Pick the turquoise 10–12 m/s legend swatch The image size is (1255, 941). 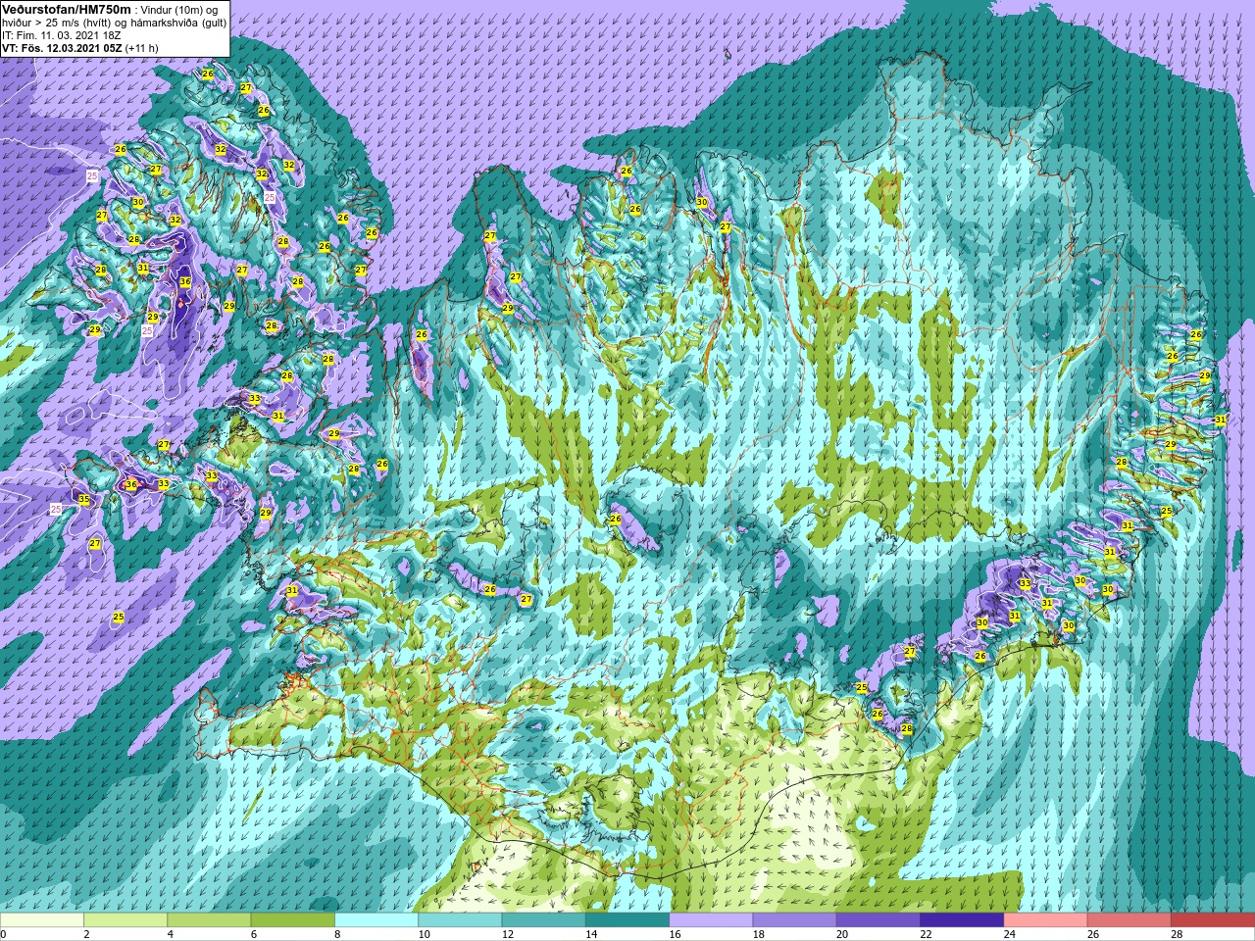(460, 920)
